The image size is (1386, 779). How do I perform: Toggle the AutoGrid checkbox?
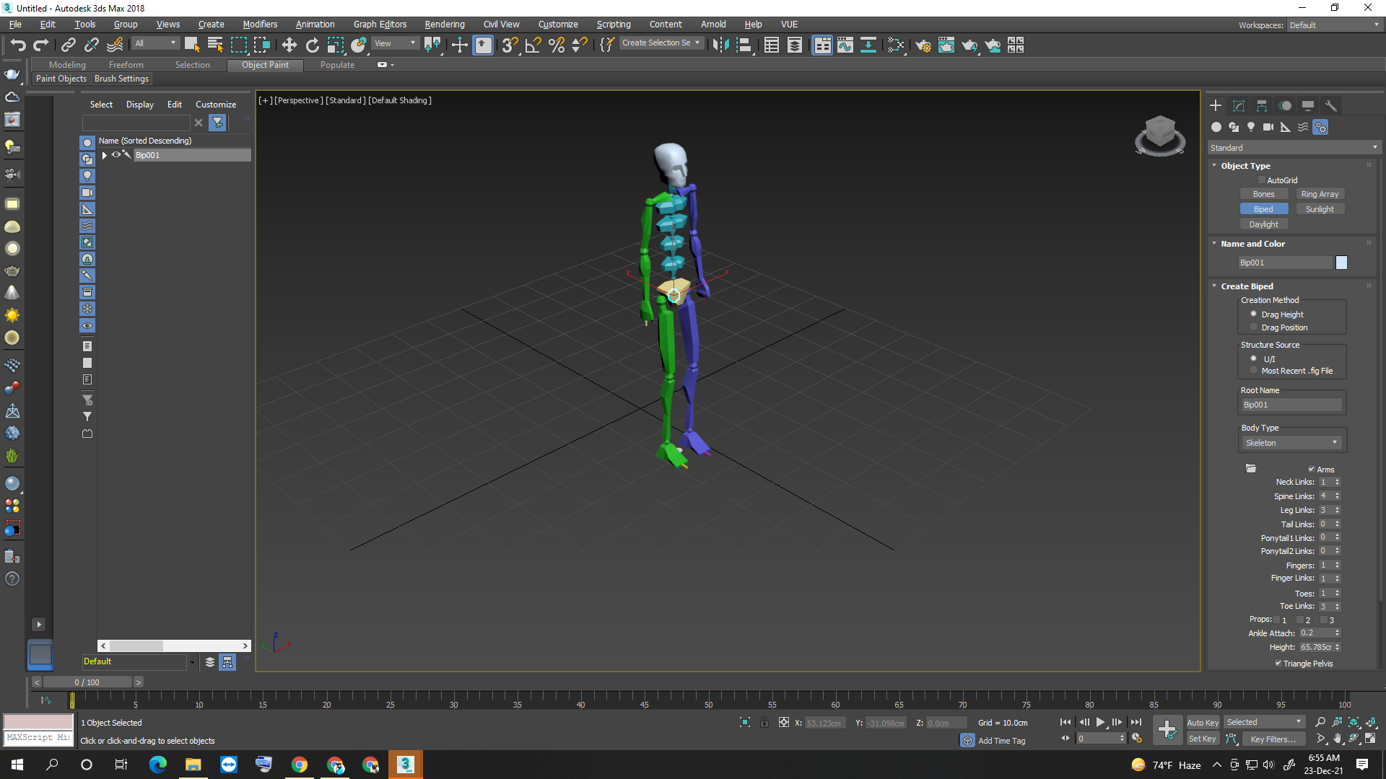1262,180
